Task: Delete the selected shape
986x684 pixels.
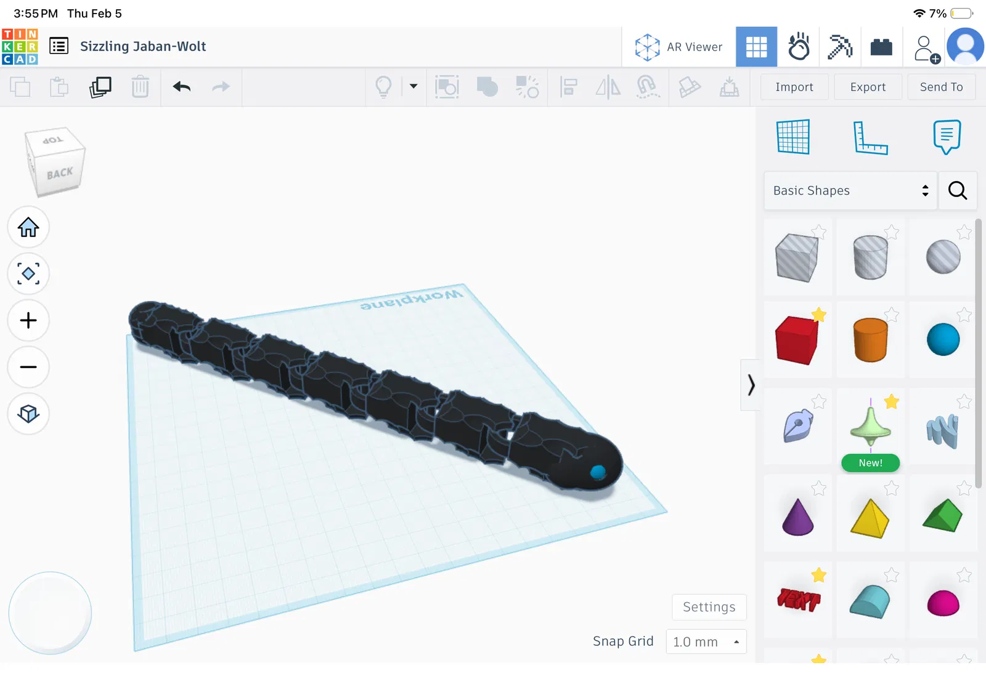Action: (x=141, y=87)
